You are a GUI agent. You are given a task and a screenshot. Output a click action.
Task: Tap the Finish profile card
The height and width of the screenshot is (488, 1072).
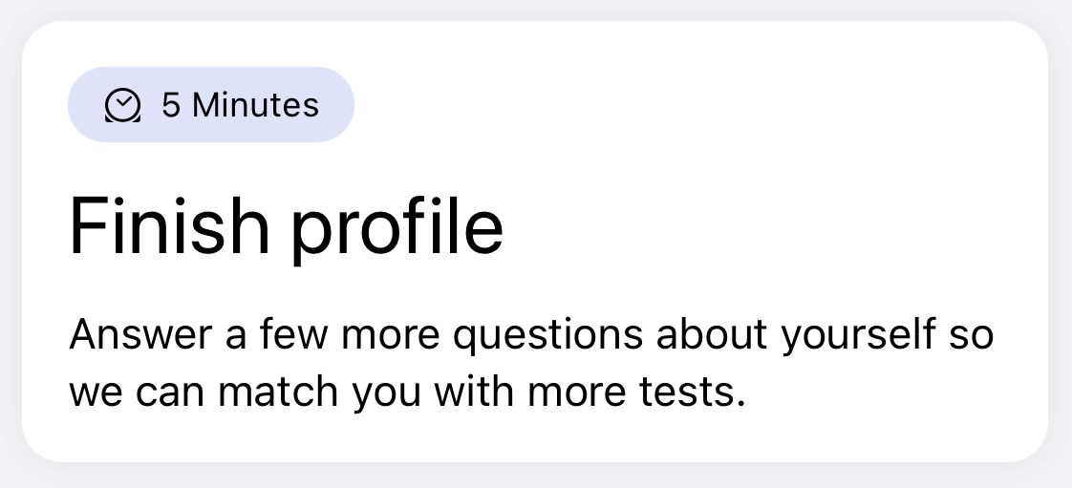point(535,242)
